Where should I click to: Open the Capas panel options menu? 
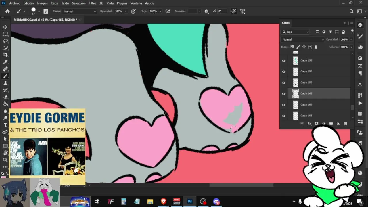click(352, 23)
